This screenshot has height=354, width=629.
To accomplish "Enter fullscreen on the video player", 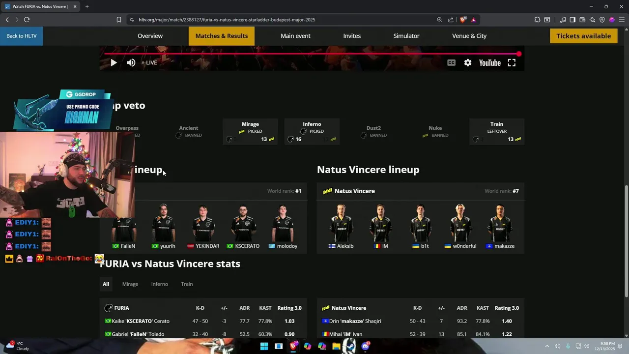I will [512, 62].
